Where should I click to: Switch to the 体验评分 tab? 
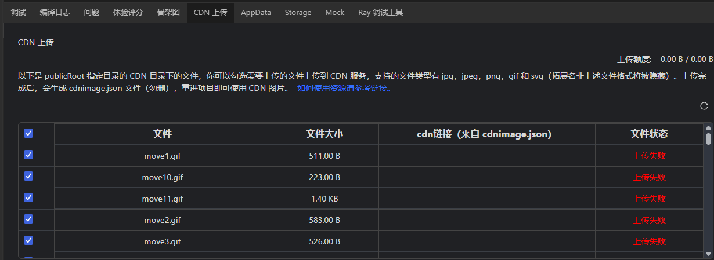point(128,12)
